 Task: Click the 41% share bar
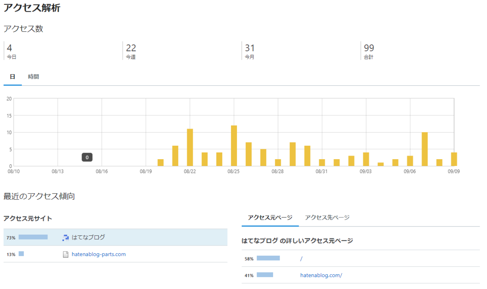click(x=265, y=275)
